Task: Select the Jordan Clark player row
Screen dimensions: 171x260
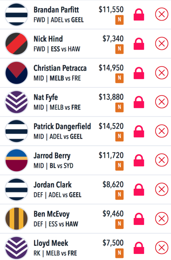Action: 85,189
